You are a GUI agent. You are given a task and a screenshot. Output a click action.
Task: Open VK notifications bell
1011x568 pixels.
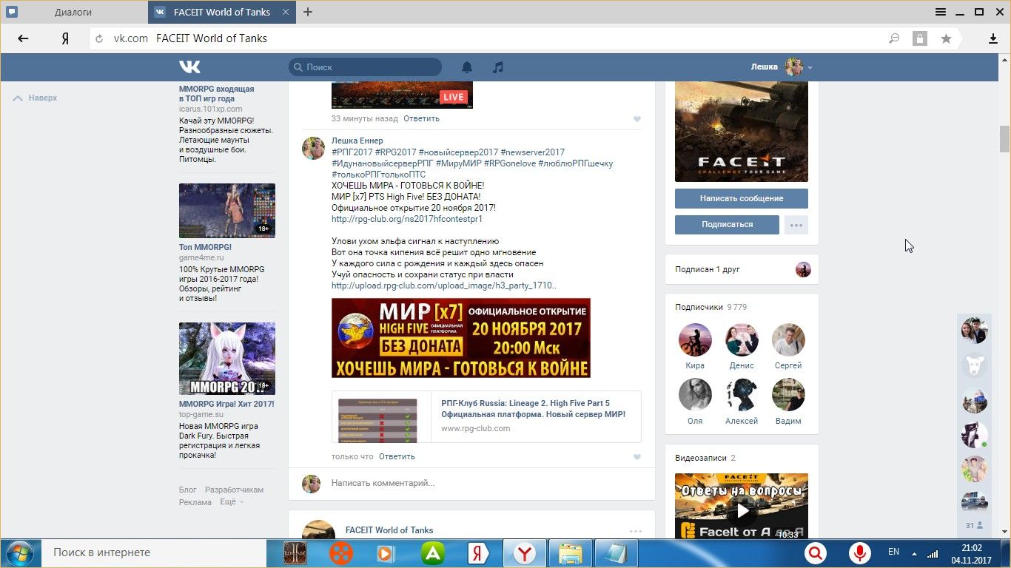click(467, 67)
